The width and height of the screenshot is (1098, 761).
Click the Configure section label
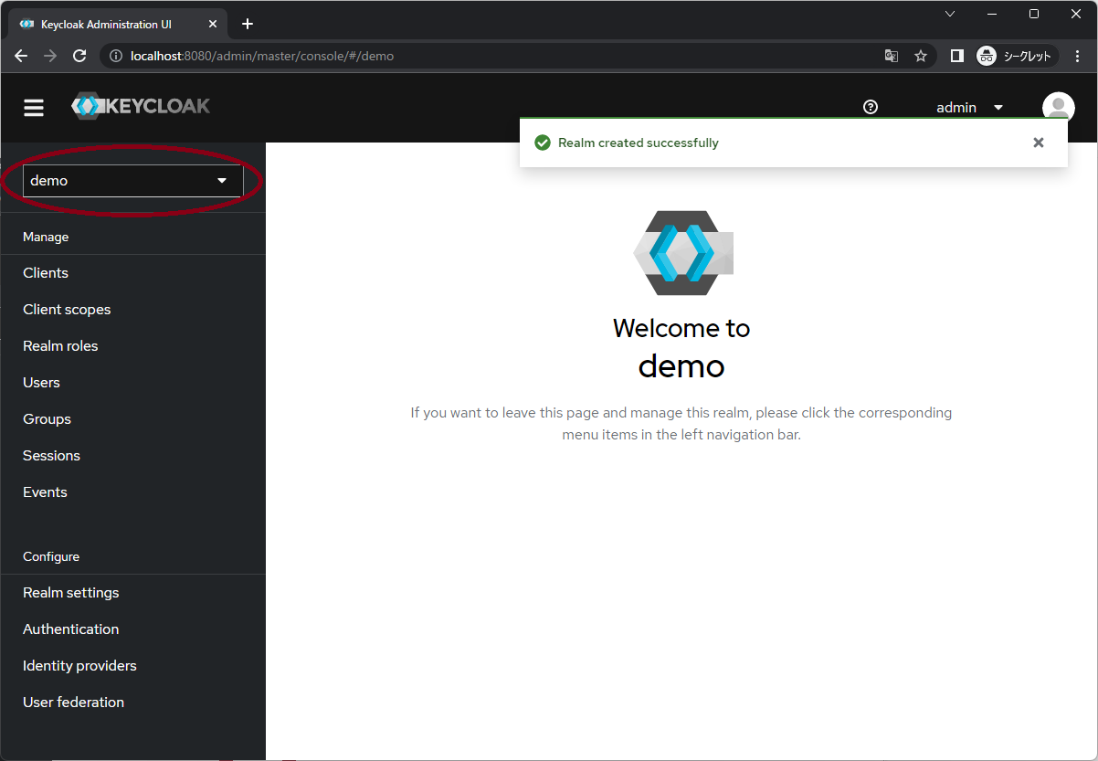[x=51, y=556]
